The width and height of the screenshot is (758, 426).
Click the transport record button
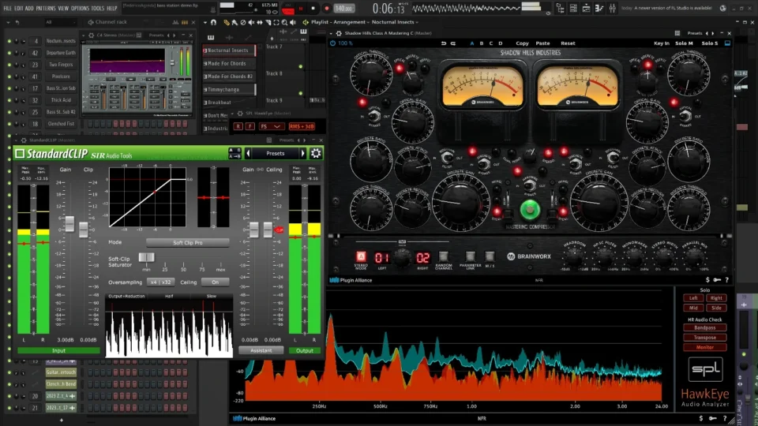click(x=326, y=8)
